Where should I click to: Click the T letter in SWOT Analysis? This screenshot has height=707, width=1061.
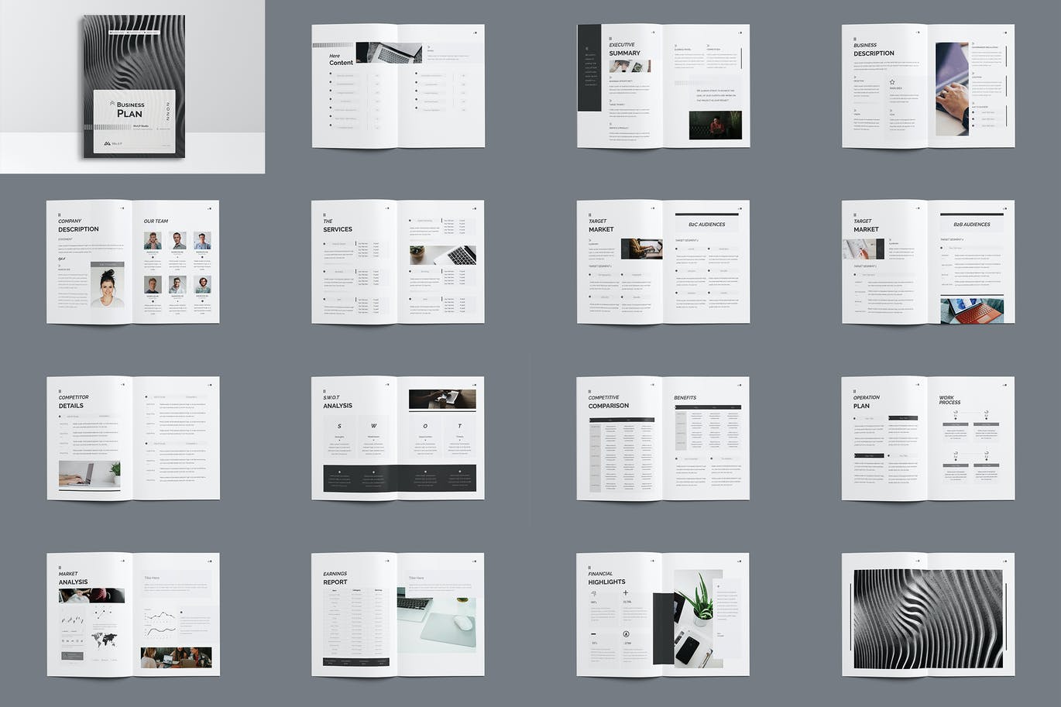459,426
